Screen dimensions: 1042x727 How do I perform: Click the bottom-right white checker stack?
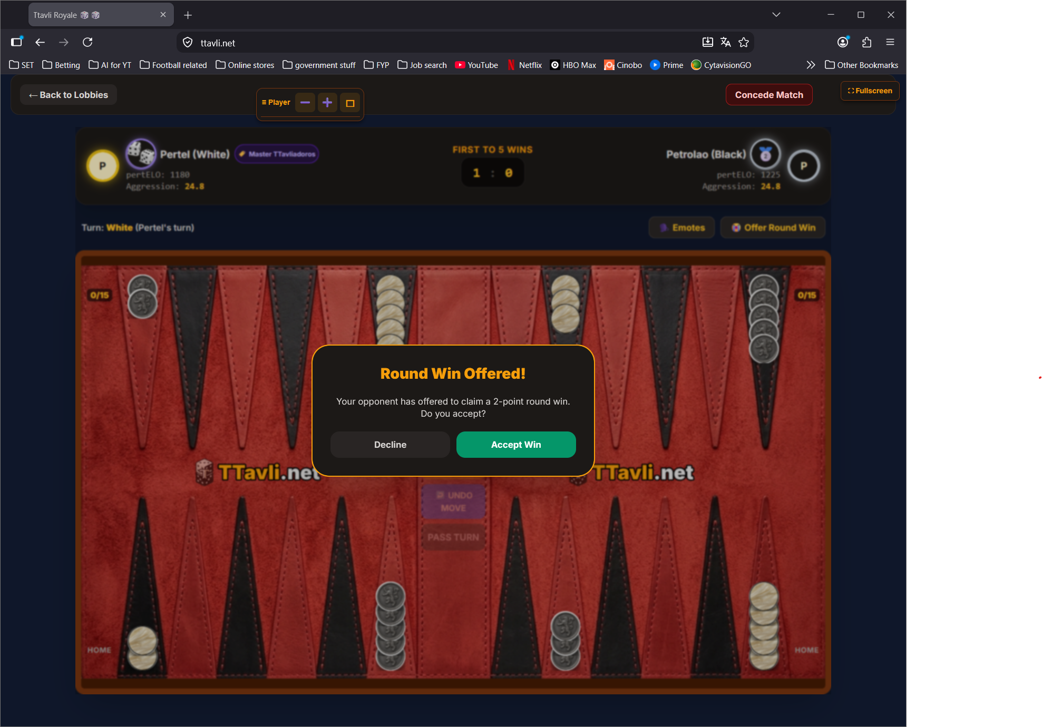click(x=764, y=626)
